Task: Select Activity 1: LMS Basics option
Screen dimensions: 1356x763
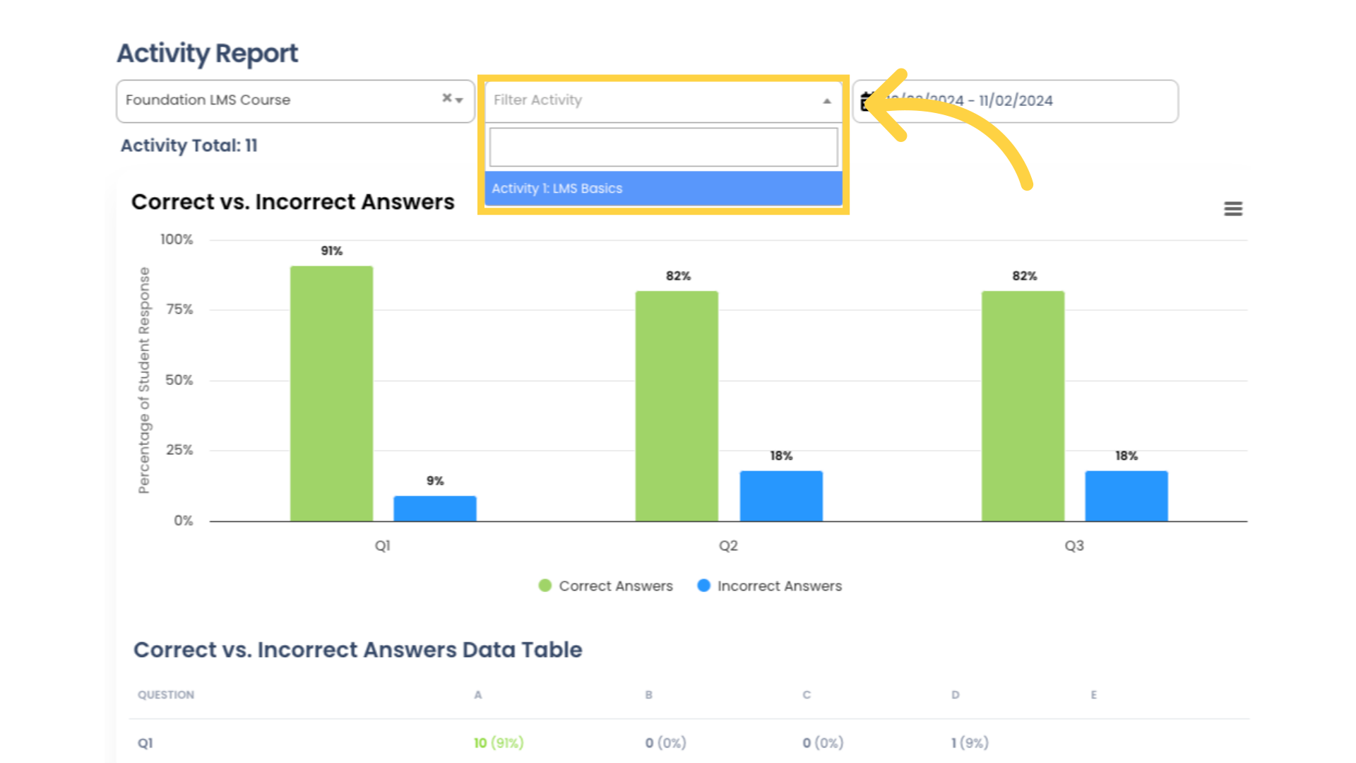Action: [x=662, y=188]
